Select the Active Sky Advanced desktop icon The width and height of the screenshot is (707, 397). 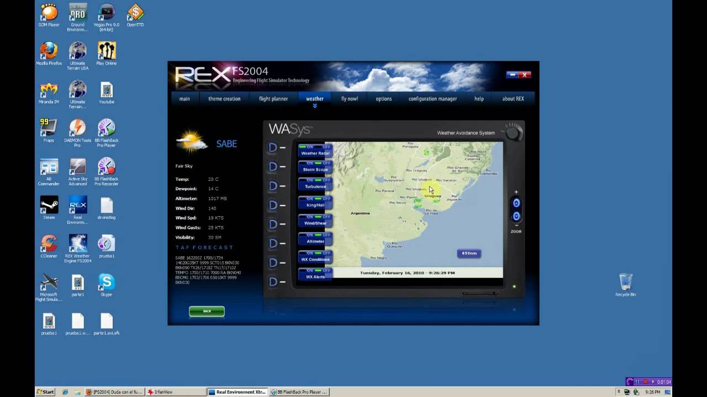[77, 171]
